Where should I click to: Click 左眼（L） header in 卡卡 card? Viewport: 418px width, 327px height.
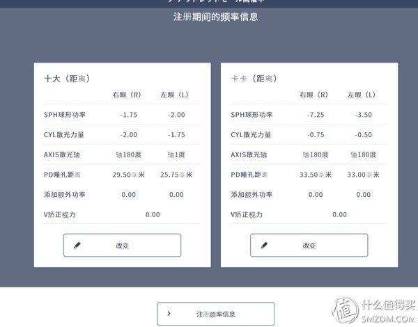(362, 95)
